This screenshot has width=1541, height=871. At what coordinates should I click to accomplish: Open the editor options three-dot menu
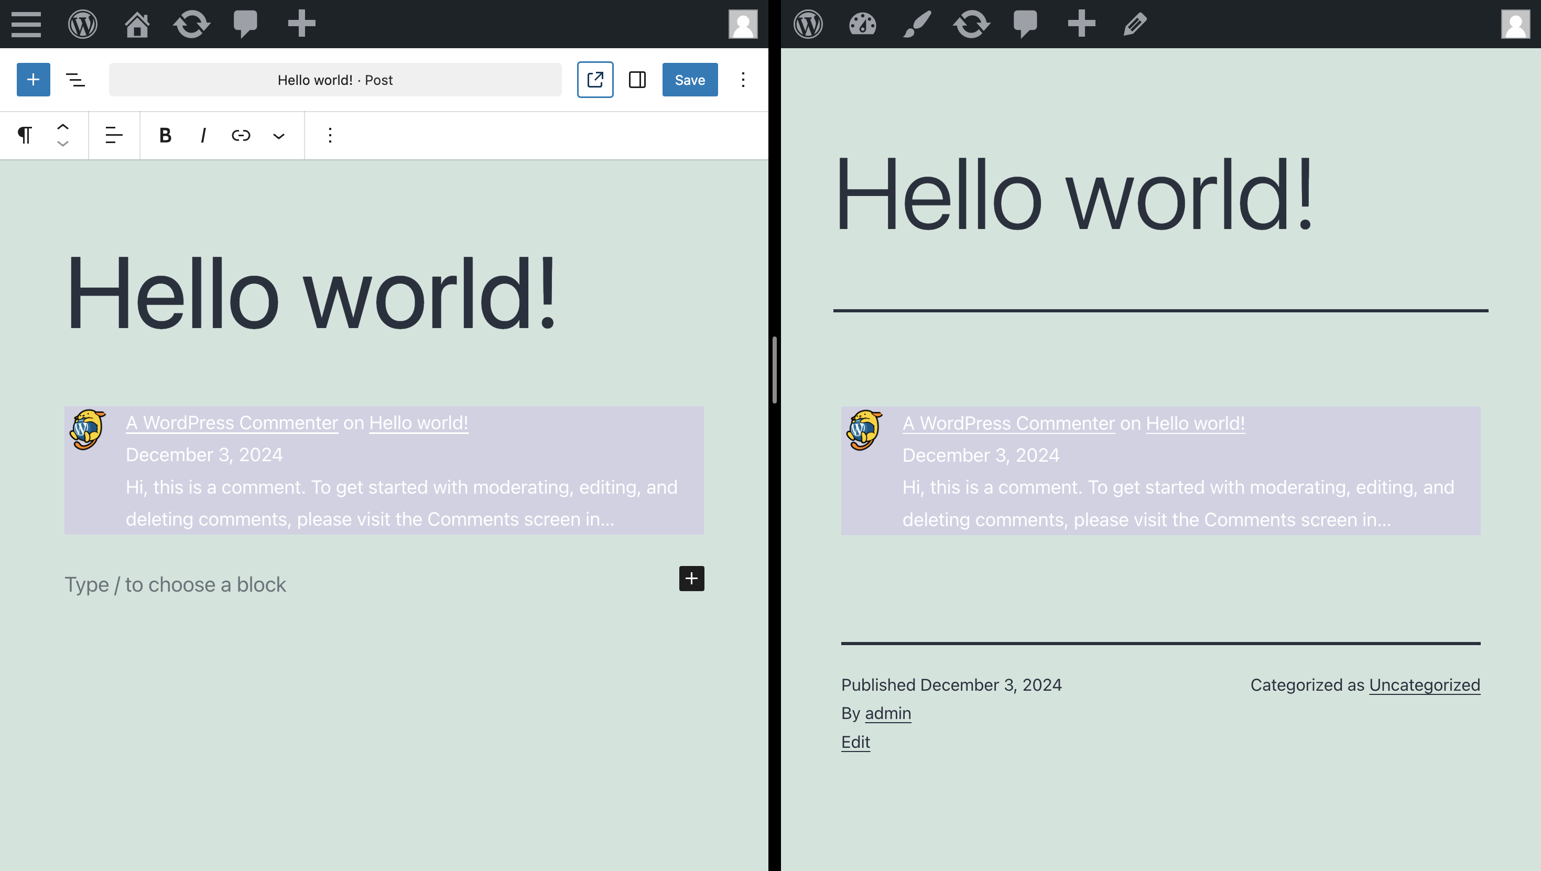(743, 80)
